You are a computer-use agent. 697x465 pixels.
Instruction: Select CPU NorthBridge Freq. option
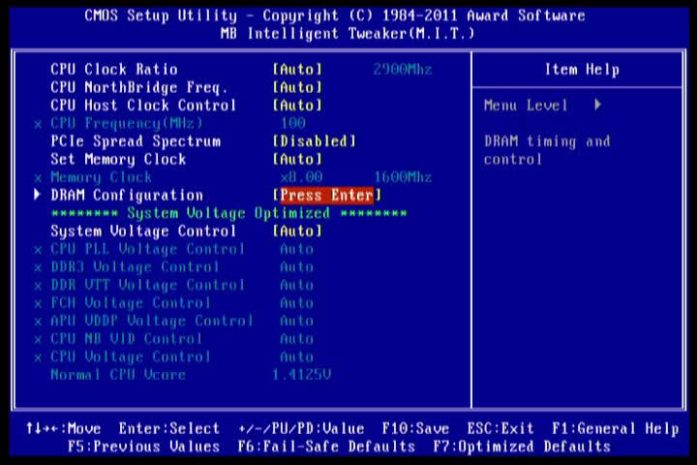pos(139,87)
